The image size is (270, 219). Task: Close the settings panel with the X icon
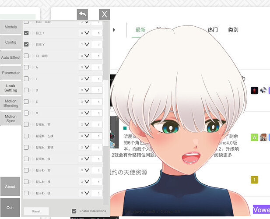tap(105, 14)
